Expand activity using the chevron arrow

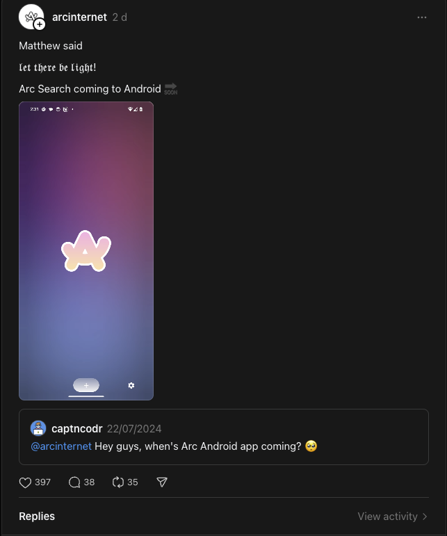(425, 517)
